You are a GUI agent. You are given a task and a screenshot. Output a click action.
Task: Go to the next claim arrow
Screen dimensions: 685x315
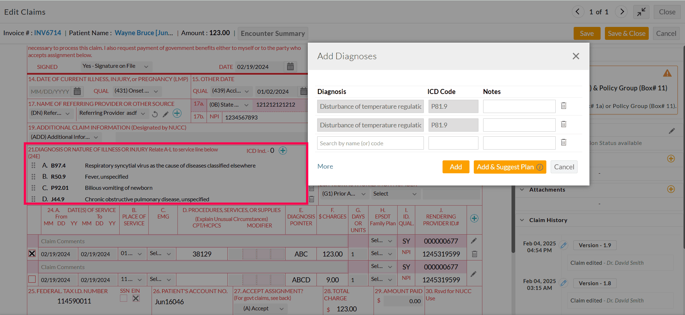click(621, 12)
